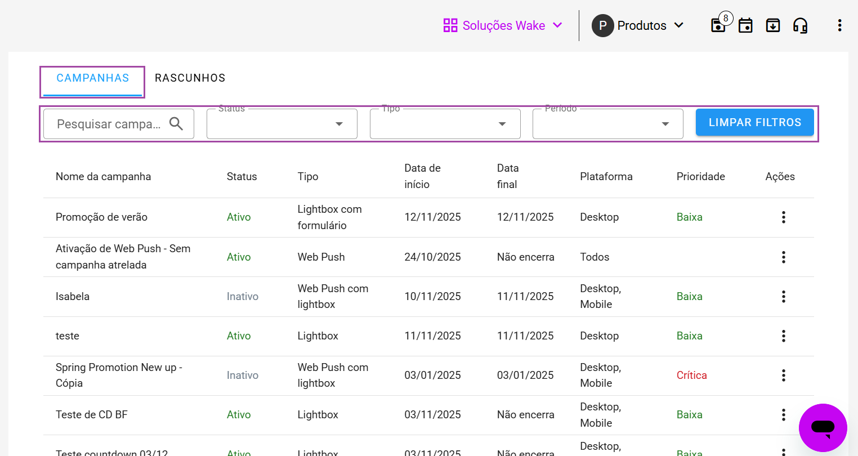Open the calendar icon in header
Image resolution: width=858 pixels, height=456 pixels.
(x=745, y=25)
